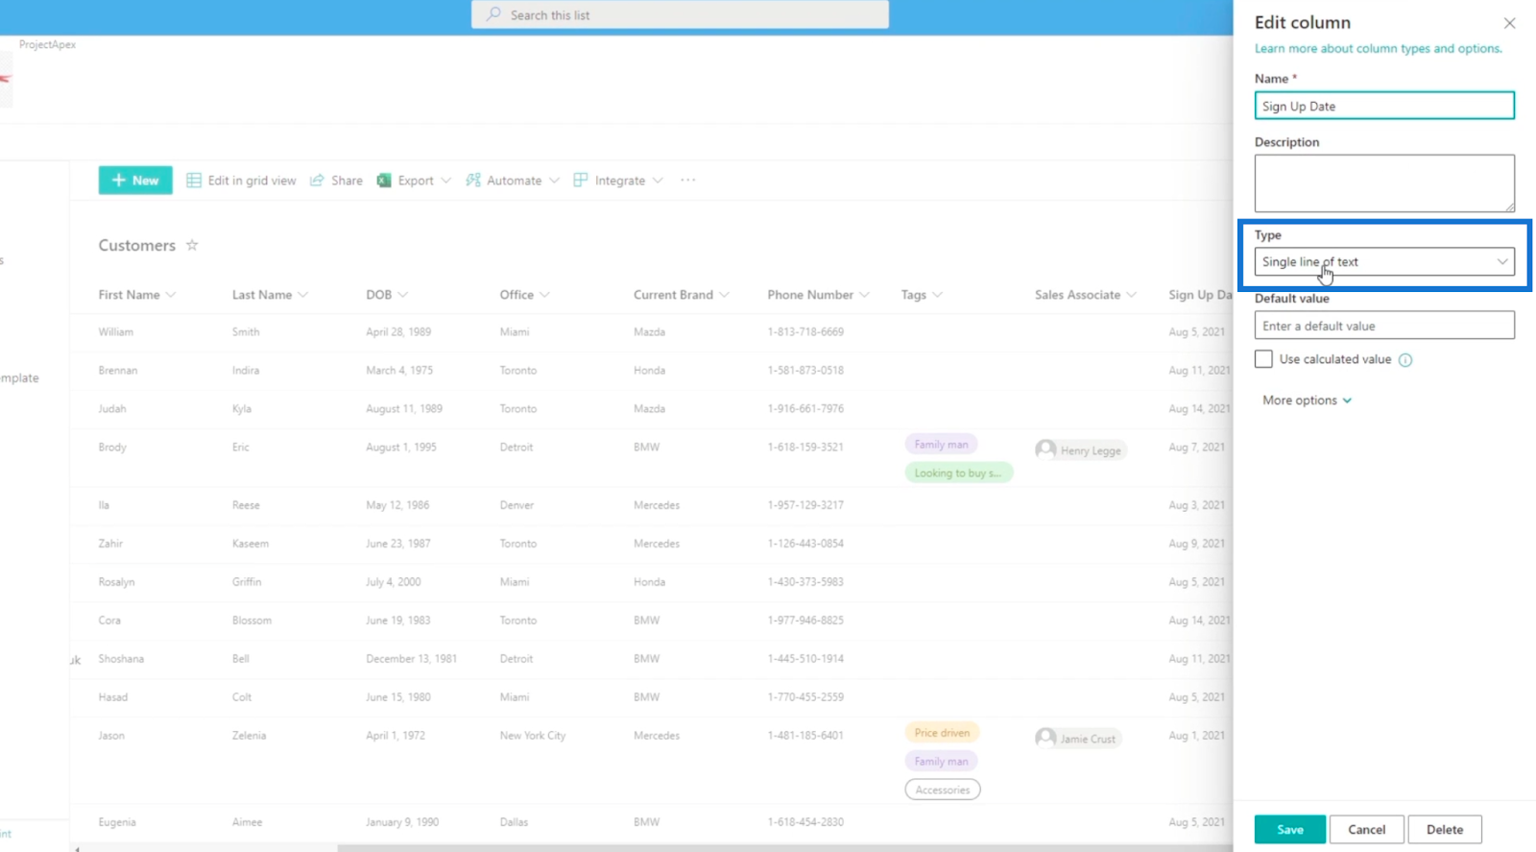This screenshot has width=1536, height=852.
Task: Click the Default value input field
Action: 1384,326
